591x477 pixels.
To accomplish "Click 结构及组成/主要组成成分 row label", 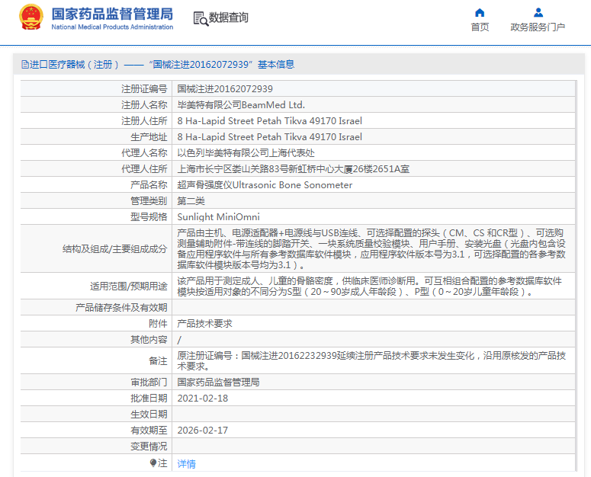I will tap(114, 249).
